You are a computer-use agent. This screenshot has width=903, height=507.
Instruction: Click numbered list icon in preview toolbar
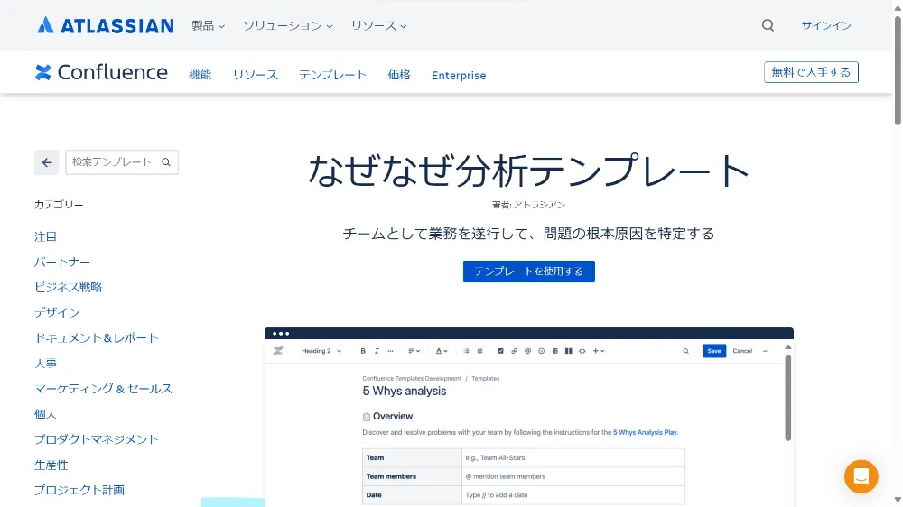pyautogui.click(x=479, y=351)
